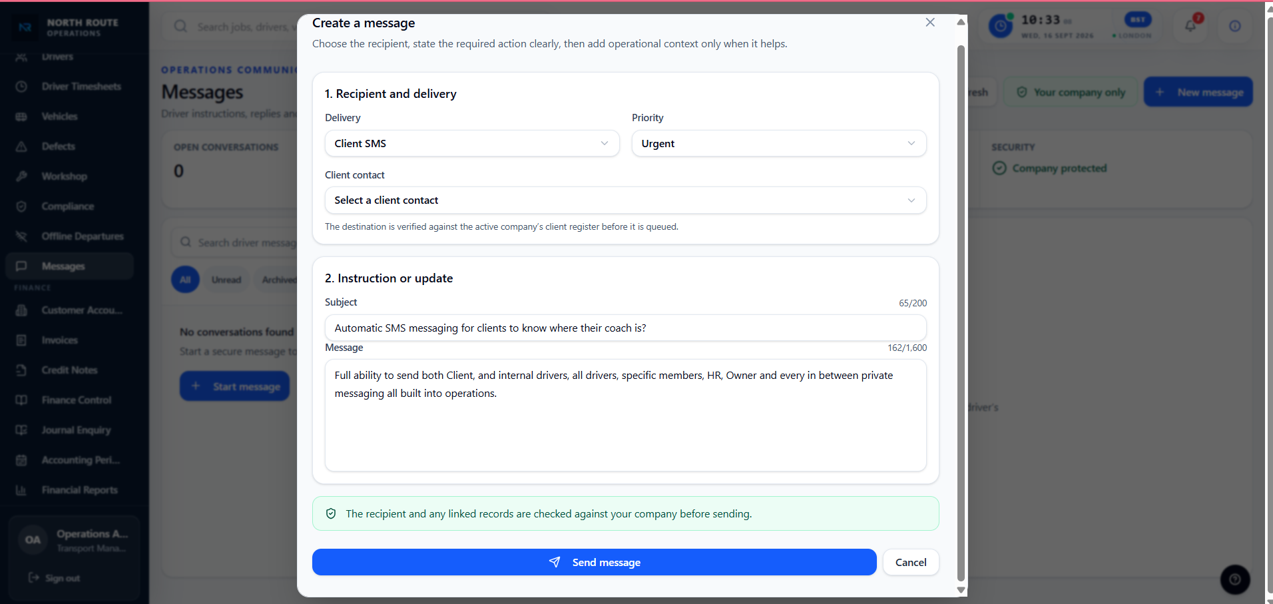Send the message with the blue button

tap(595, 562)
